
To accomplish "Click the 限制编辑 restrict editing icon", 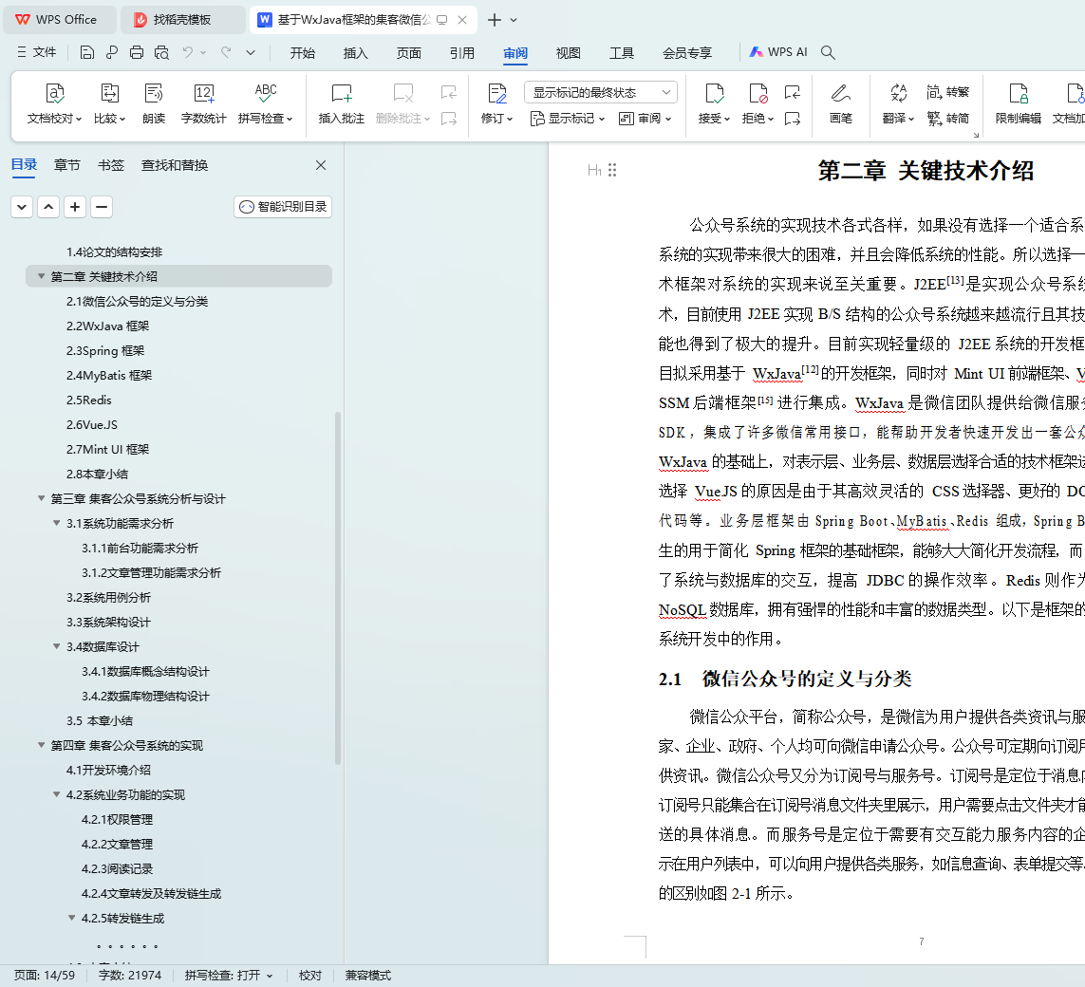I will [1018, 94].
